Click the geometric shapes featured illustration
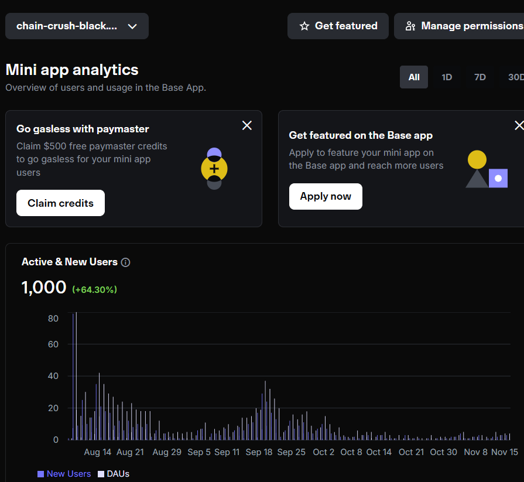This screenshot has width=524, height=482. [x=487, y=169]
